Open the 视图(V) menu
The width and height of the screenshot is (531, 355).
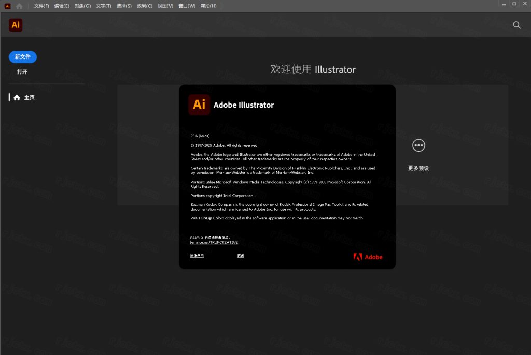[x=165, y=6]
